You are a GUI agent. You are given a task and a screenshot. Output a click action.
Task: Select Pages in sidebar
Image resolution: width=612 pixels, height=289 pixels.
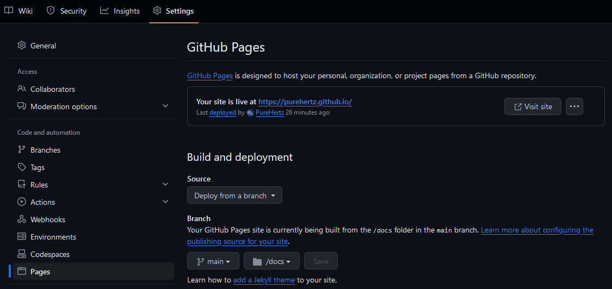click(94, 272)
